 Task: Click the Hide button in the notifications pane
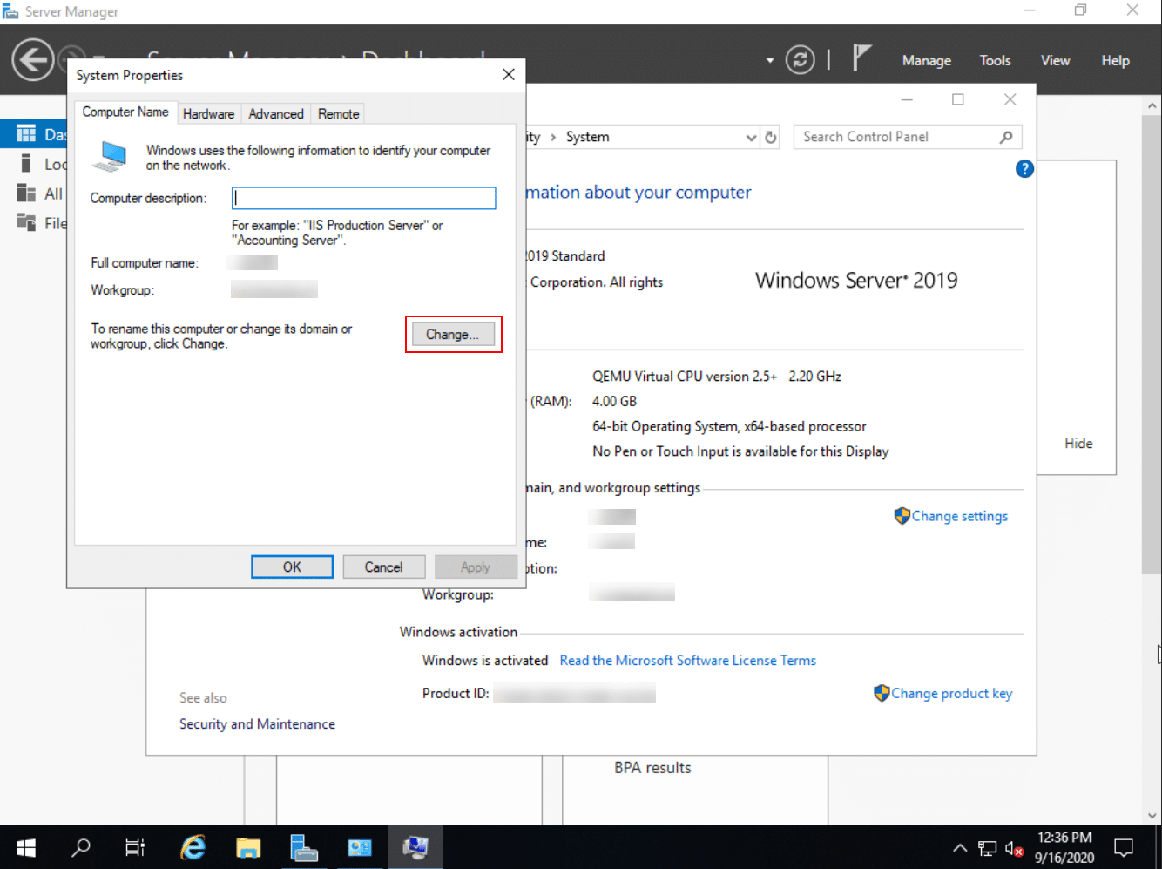click(x=1078, y=443)
